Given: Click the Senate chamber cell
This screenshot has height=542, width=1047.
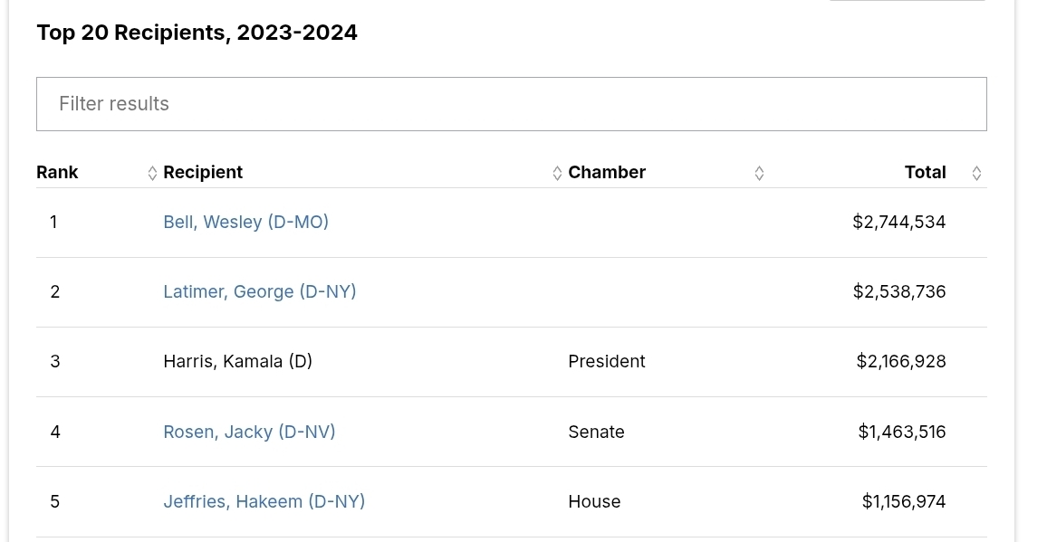Looking at the screenshot, I should pyautogui.click(x=596, y=432).
